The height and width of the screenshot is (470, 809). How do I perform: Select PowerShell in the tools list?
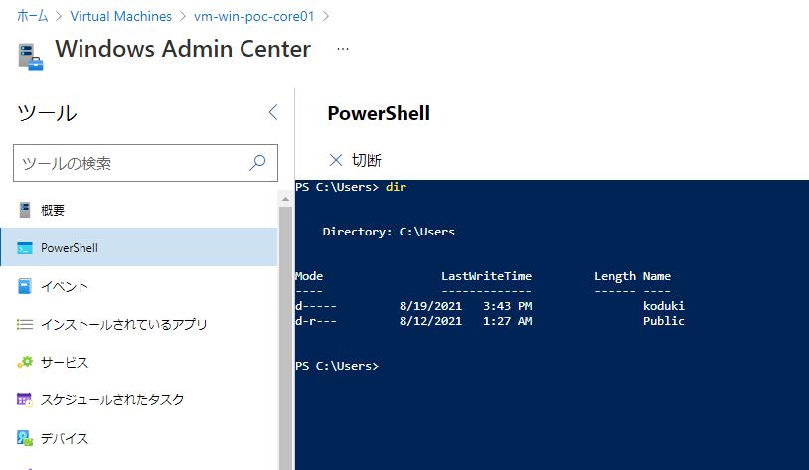139,247
